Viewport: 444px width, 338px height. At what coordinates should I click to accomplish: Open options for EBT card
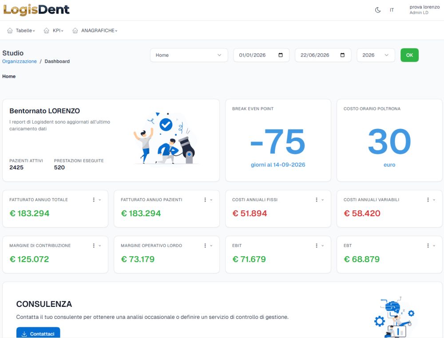click(x=428, y=245)
